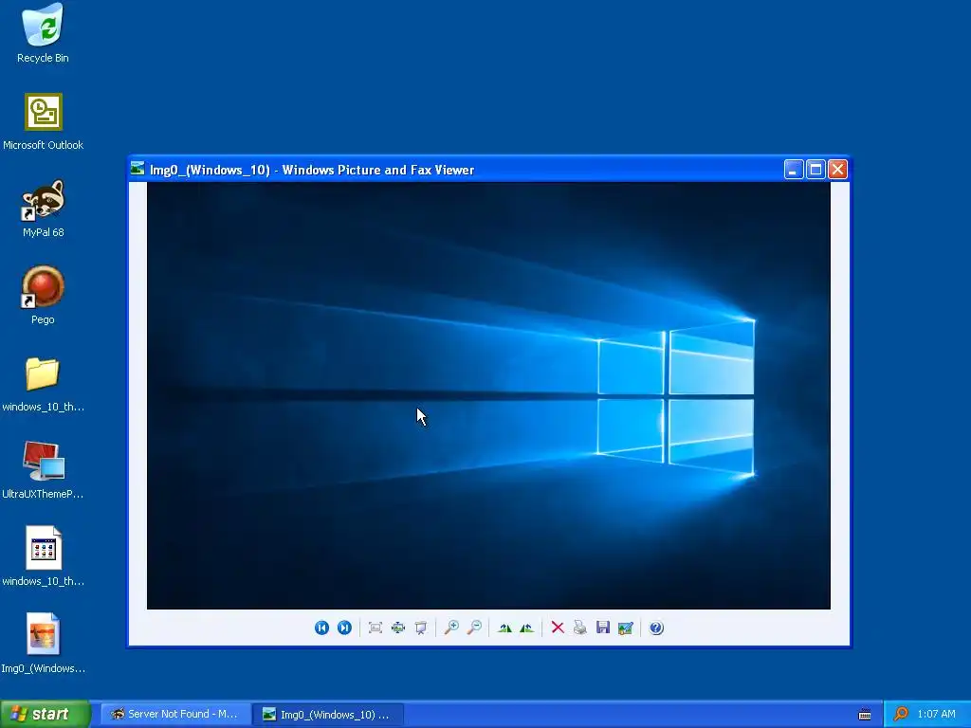Image resolution: width=971 pixels, height=728 pixels.
Task: Rotate the image counterclockwise
Action: point(527,628)
